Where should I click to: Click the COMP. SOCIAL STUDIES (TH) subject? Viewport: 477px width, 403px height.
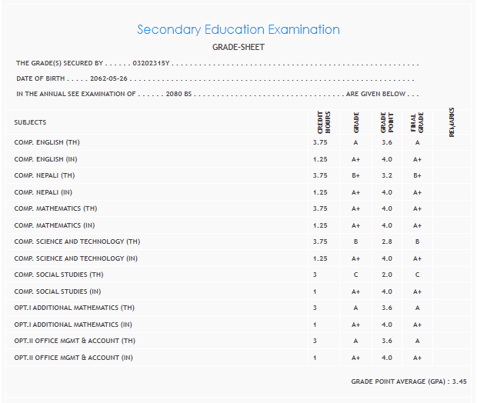pyautogui.click(x=58, y=275)
